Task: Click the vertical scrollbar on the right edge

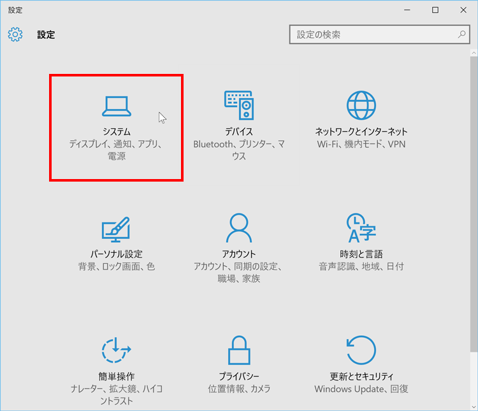Action: (474, 191)
